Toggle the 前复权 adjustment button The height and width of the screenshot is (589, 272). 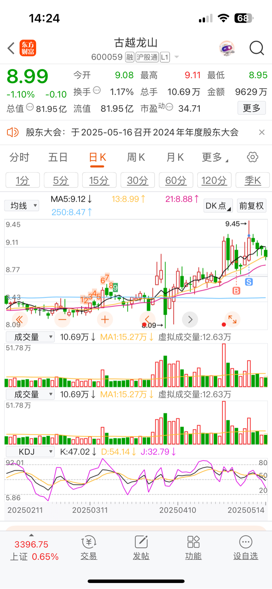coord(251,206)
